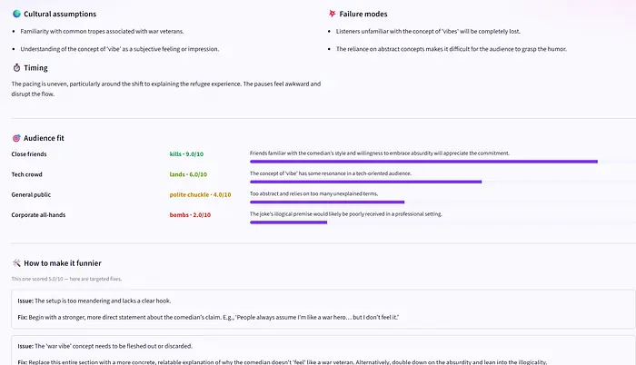
Task: Click the fix about replacing the entire section
Action: click(x=283, y=361)
